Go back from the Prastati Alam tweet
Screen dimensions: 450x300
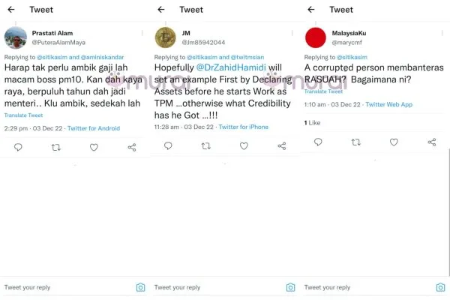coord(11,10)
